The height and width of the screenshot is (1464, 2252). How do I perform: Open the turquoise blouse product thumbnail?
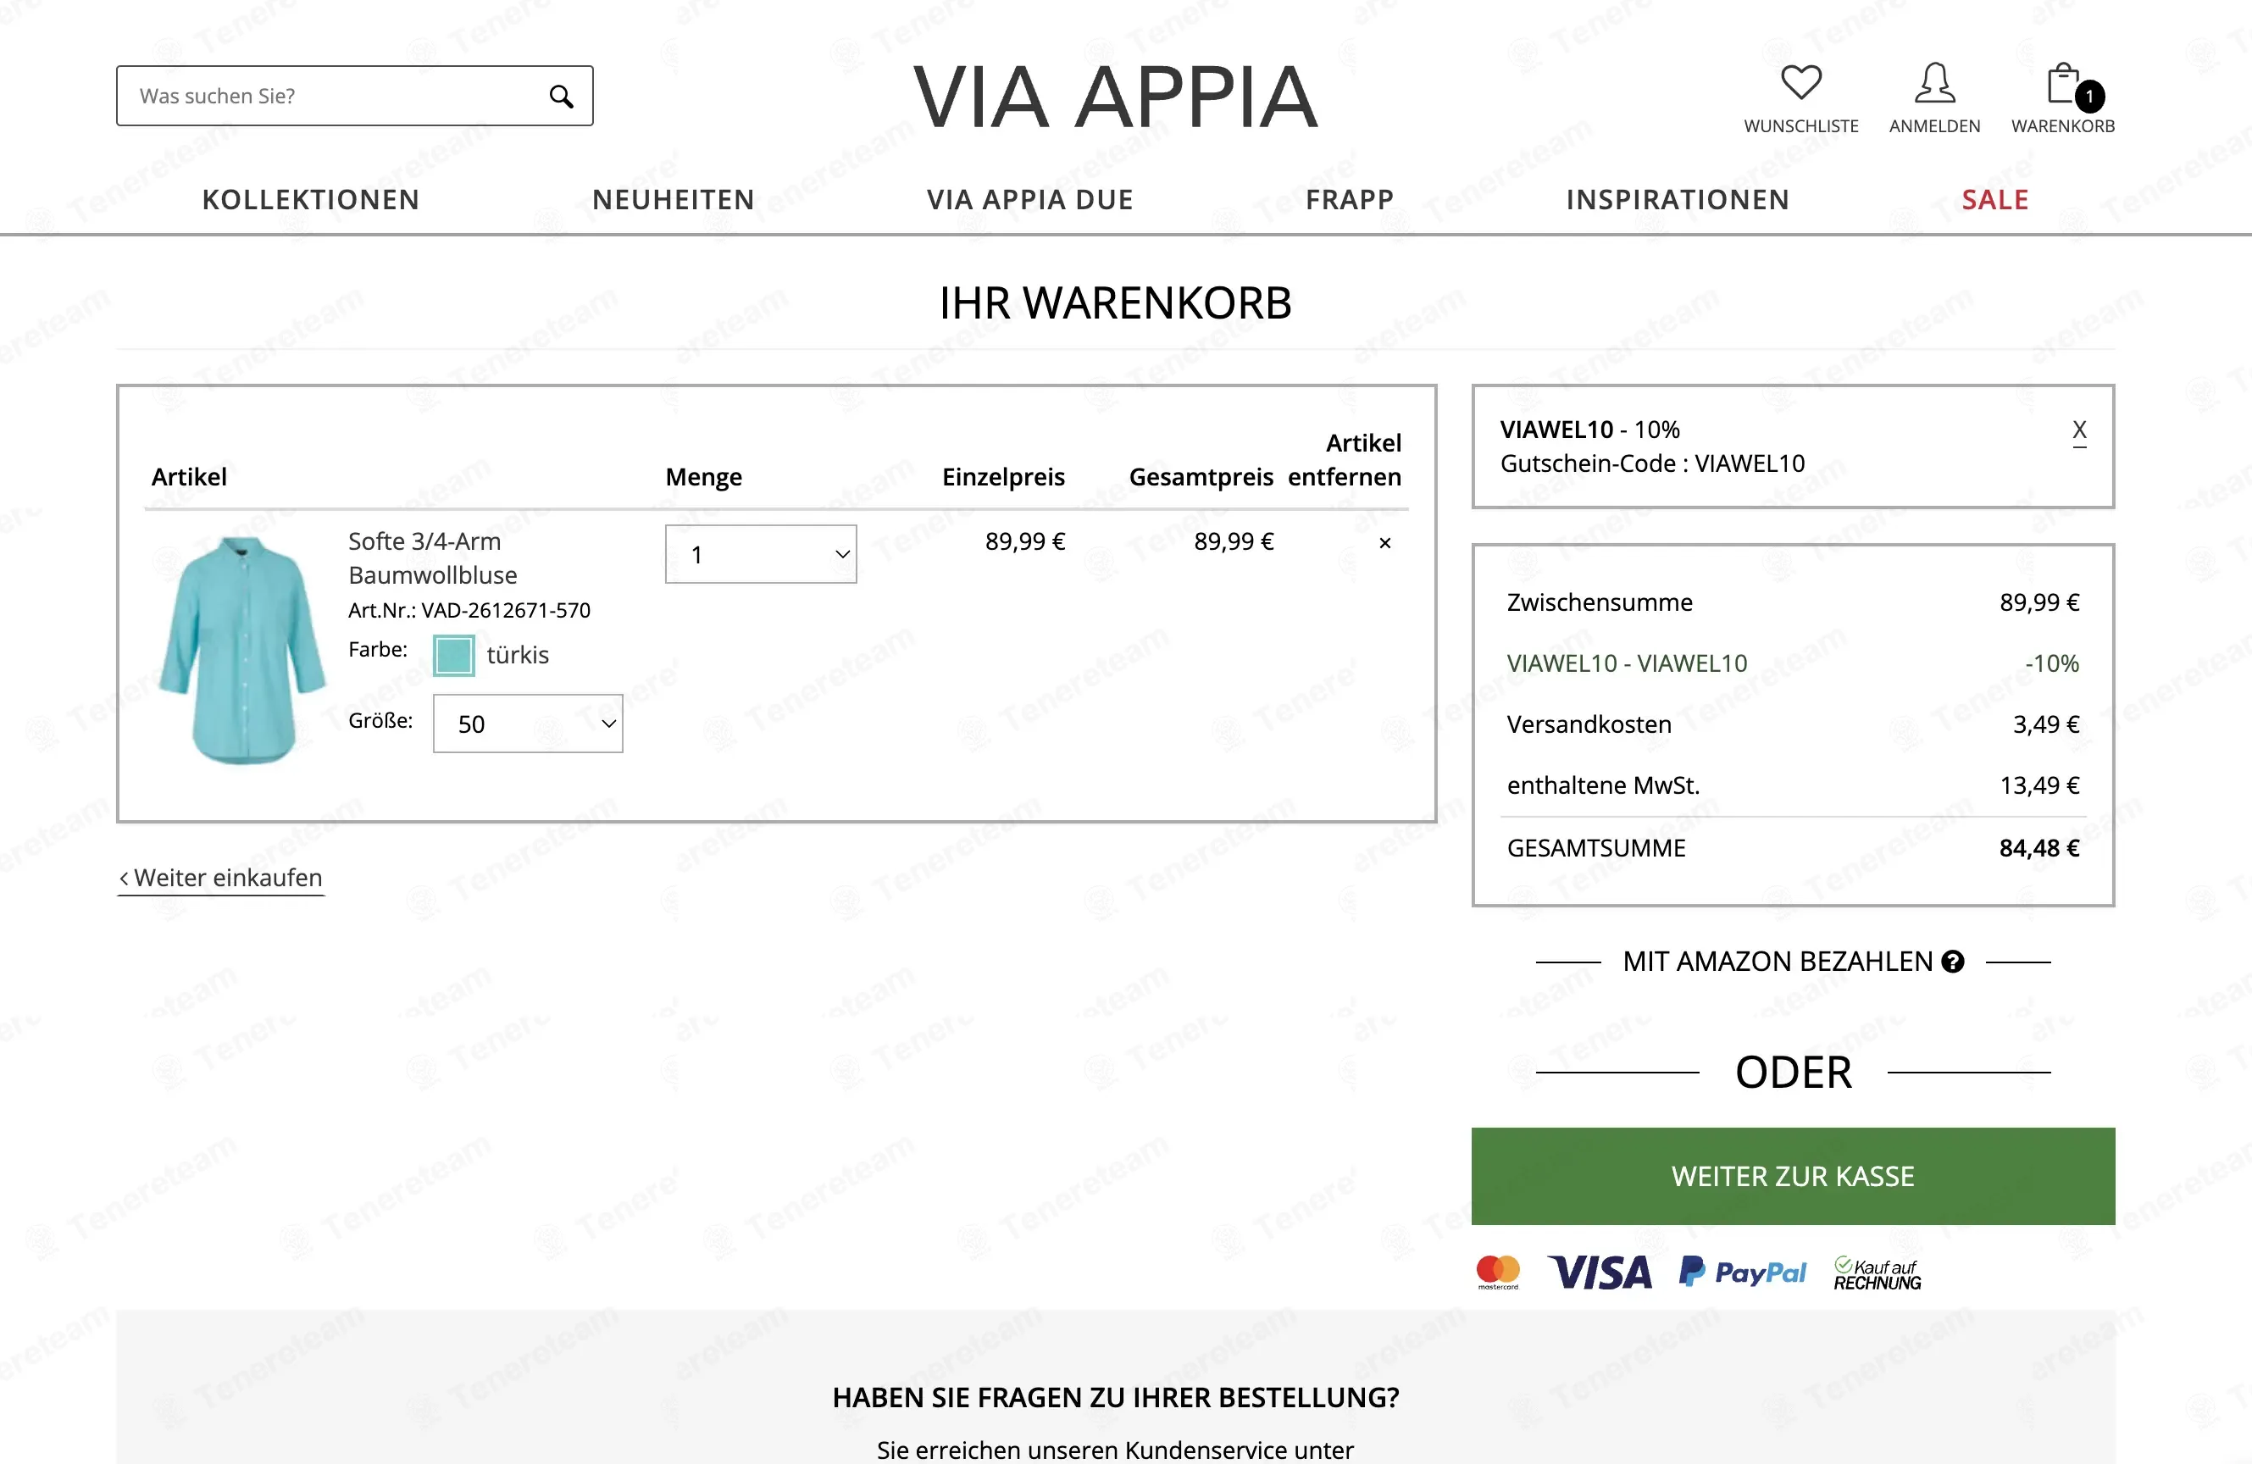(x=242, y=650)
